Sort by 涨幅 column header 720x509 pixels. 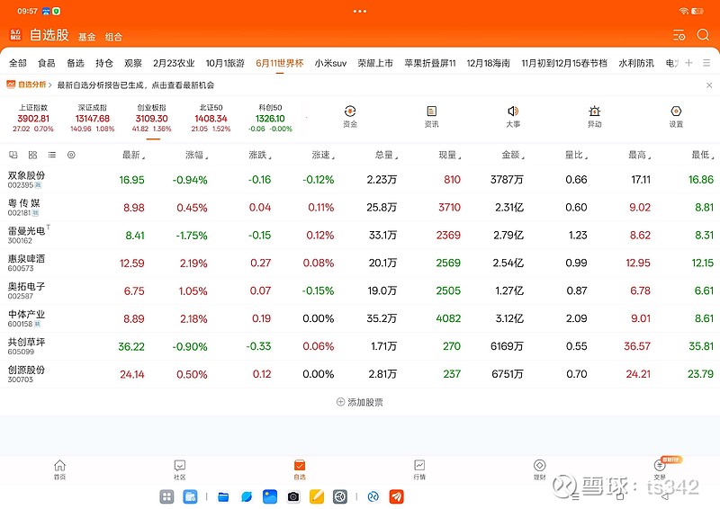pyautogui.click(x=196, y=156)
